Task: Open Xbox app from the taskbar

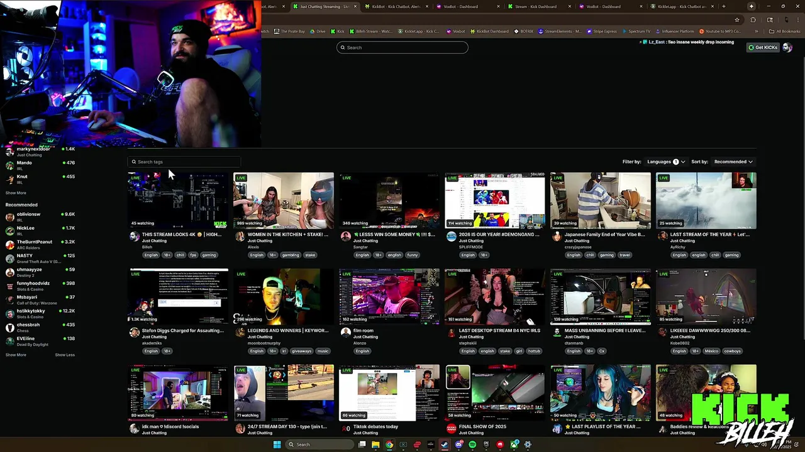Action: 514,444
